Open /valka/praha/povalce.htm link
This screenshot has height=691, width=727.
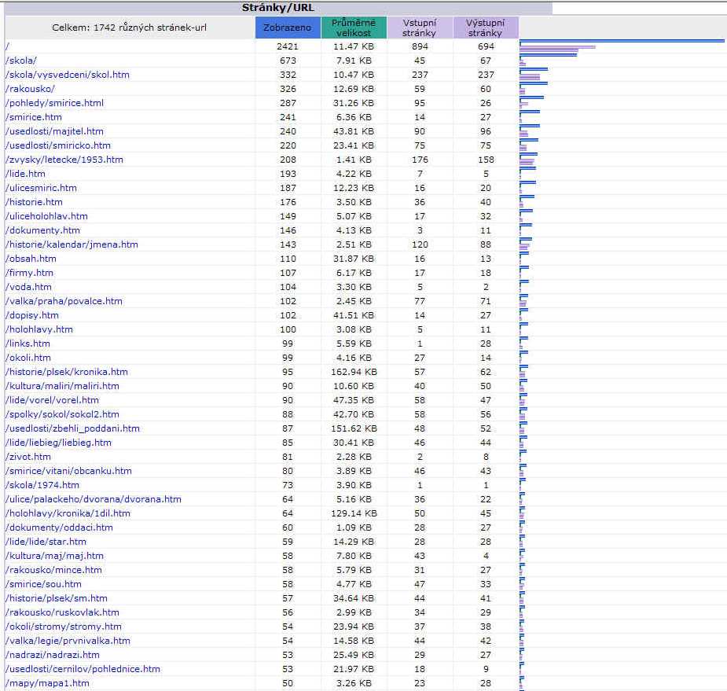tap(64, 301)
